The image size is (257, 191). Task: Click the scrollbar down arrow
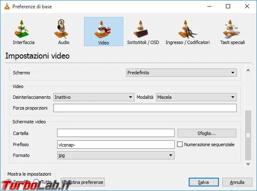tap(248, 164)
